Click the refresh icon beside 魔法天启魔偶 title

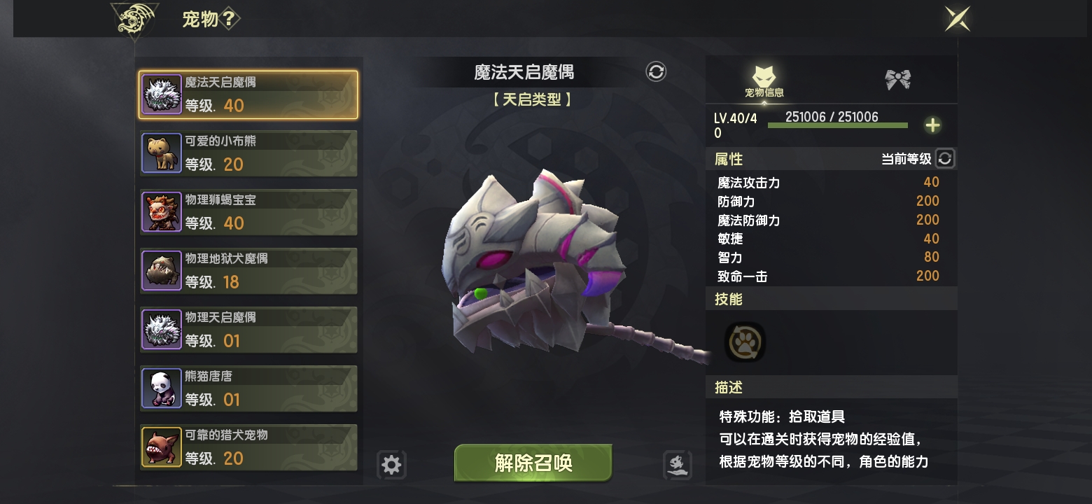(656, 71)
